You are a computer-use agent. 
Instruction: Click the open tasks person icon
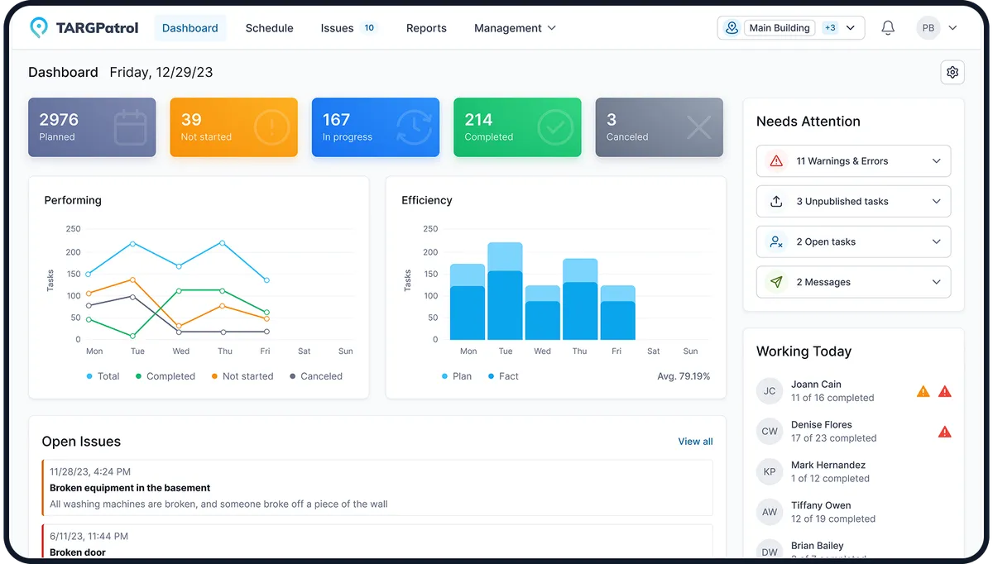[776, 241]
